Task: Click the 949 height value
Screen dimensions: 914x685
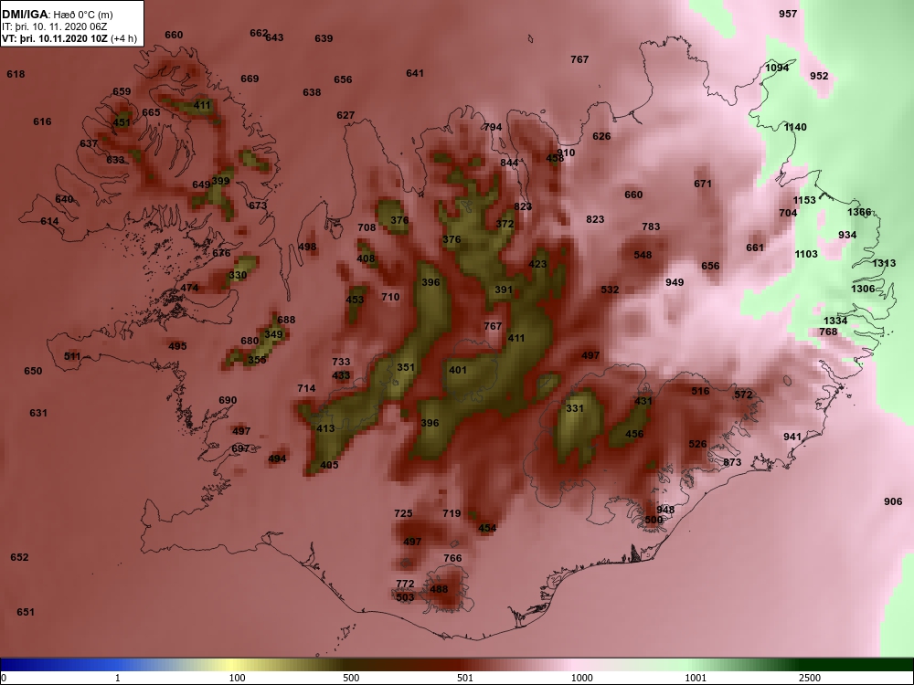Action: (x=675, y=282)
